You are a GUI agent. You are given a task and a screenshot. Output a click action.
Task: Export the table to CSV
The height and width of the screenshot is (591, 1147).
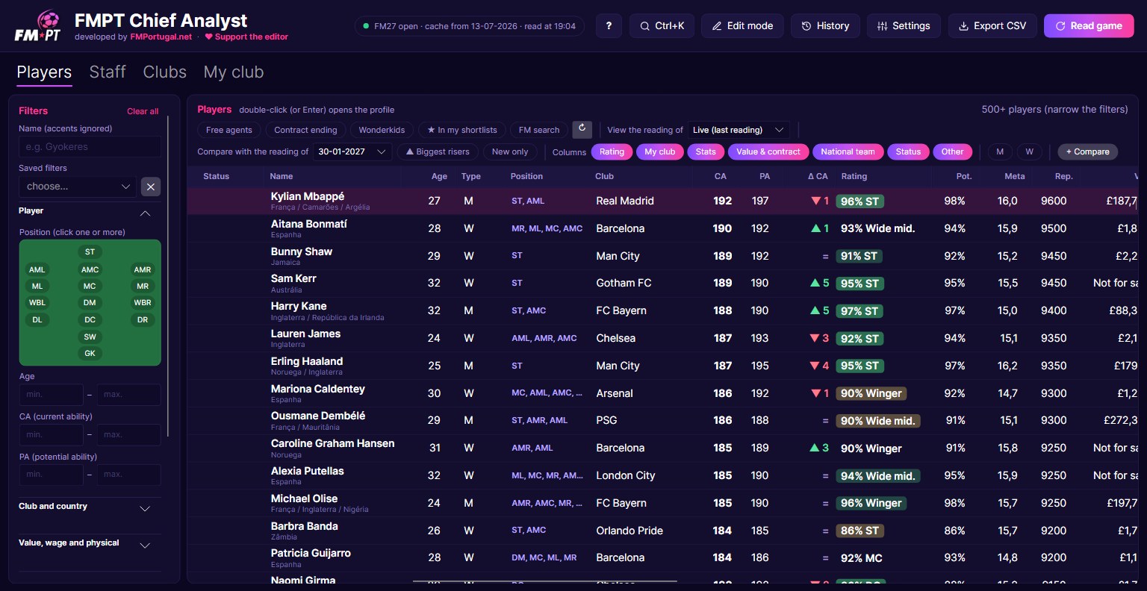tap(992, 25)
